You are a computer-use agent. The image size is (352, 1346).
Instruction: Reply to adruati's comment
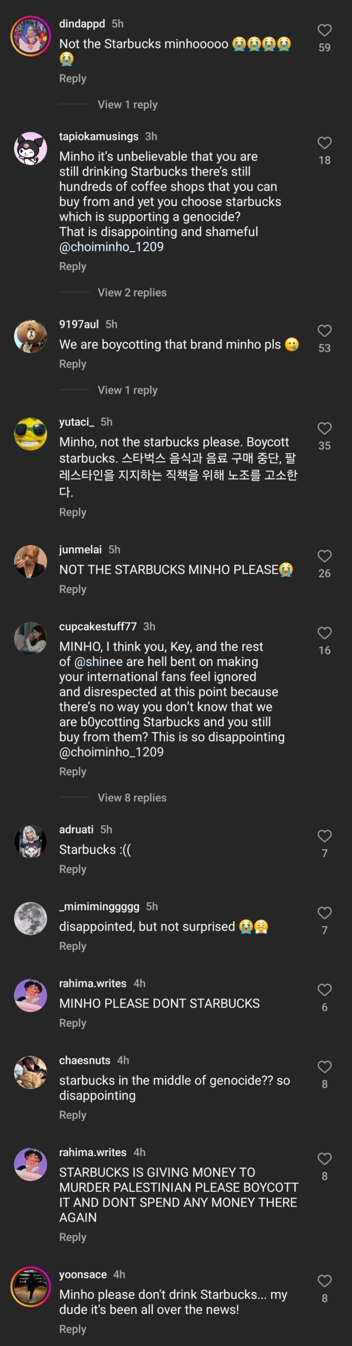[73, 869]
